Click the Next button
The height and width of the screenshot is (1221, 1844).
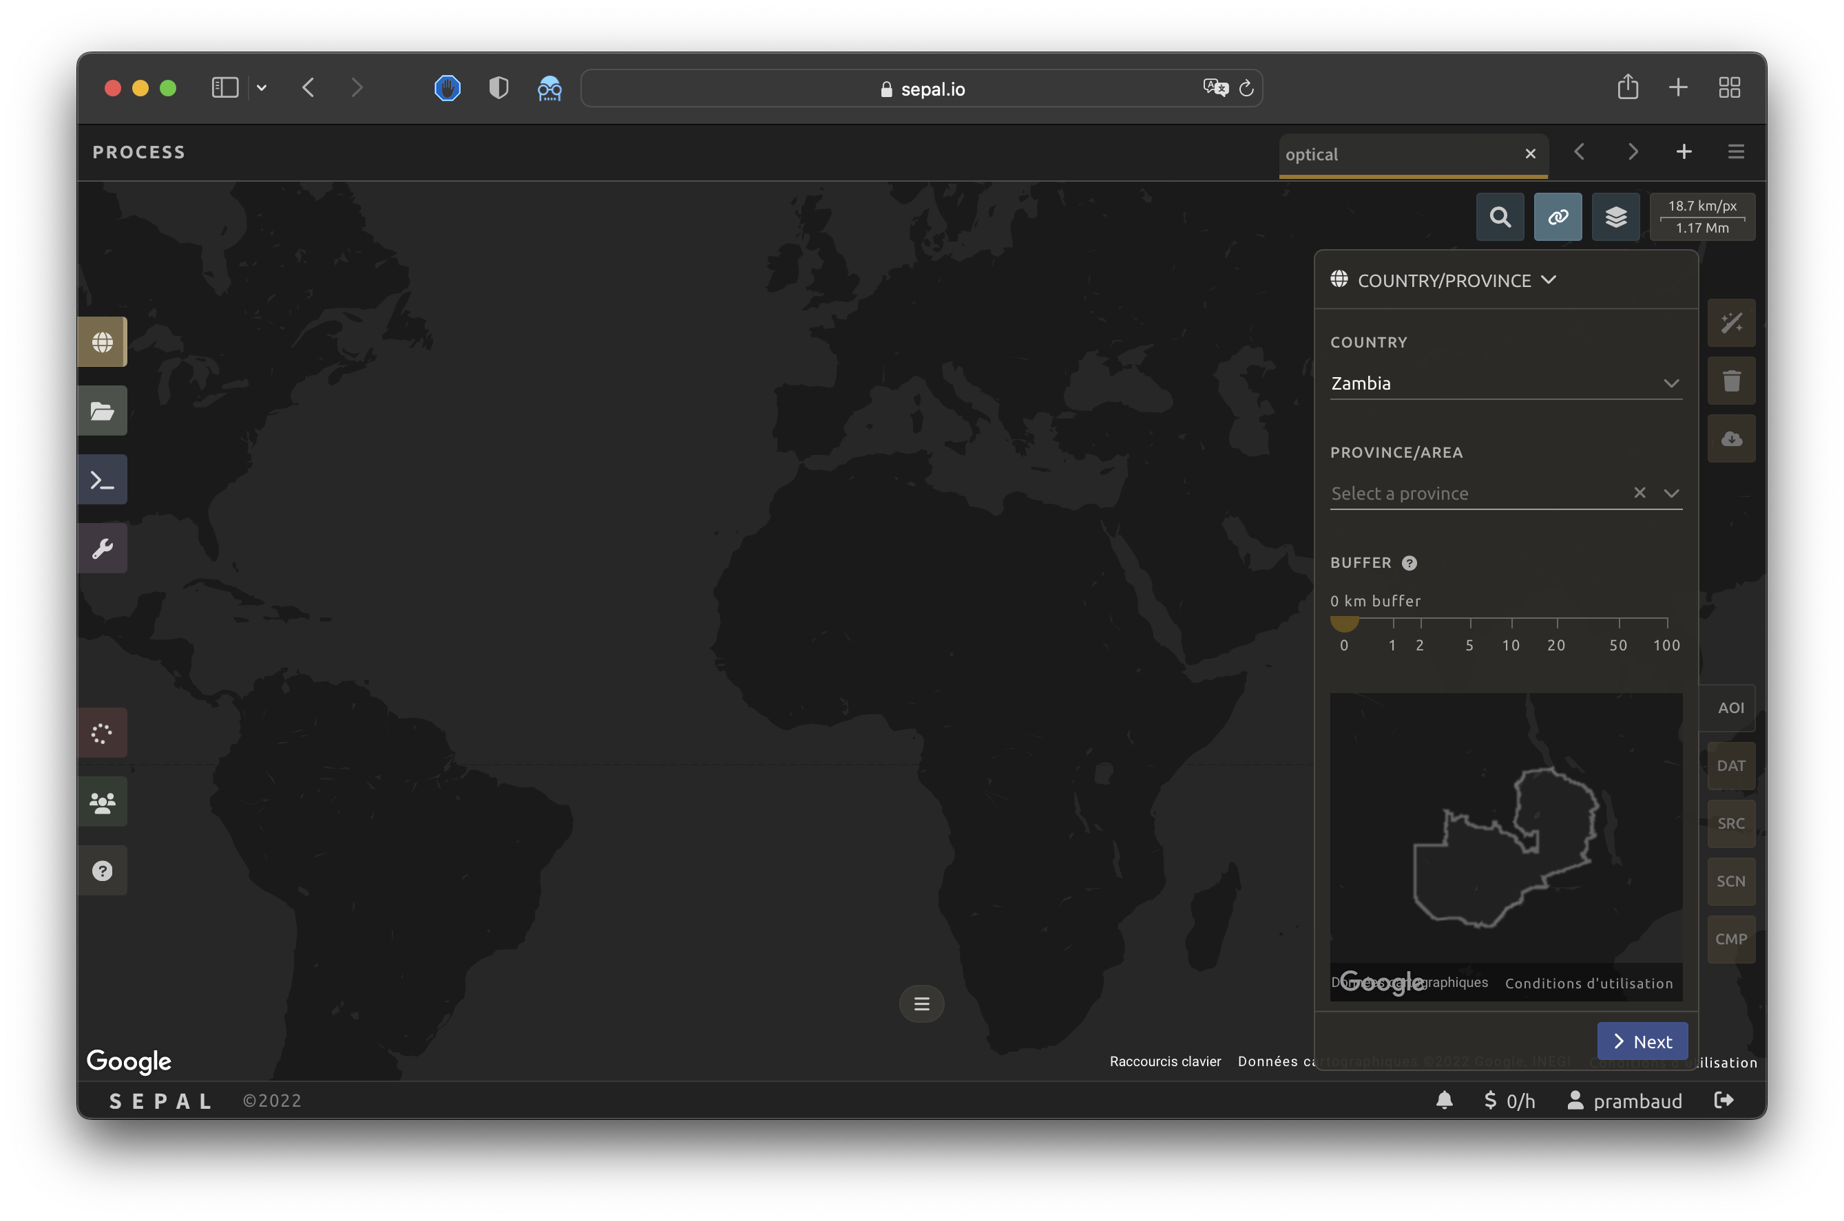1642,1041
